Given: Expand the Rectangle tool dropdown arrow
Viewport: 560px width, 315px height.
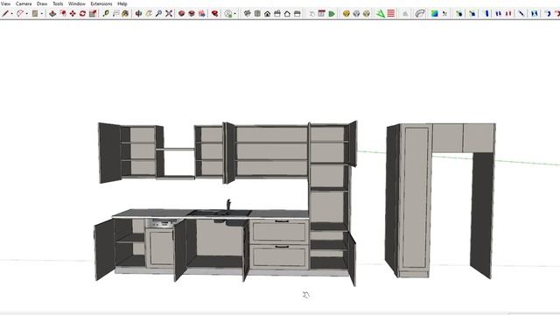Looking at the screenshot, I should (x=42, y=14).
